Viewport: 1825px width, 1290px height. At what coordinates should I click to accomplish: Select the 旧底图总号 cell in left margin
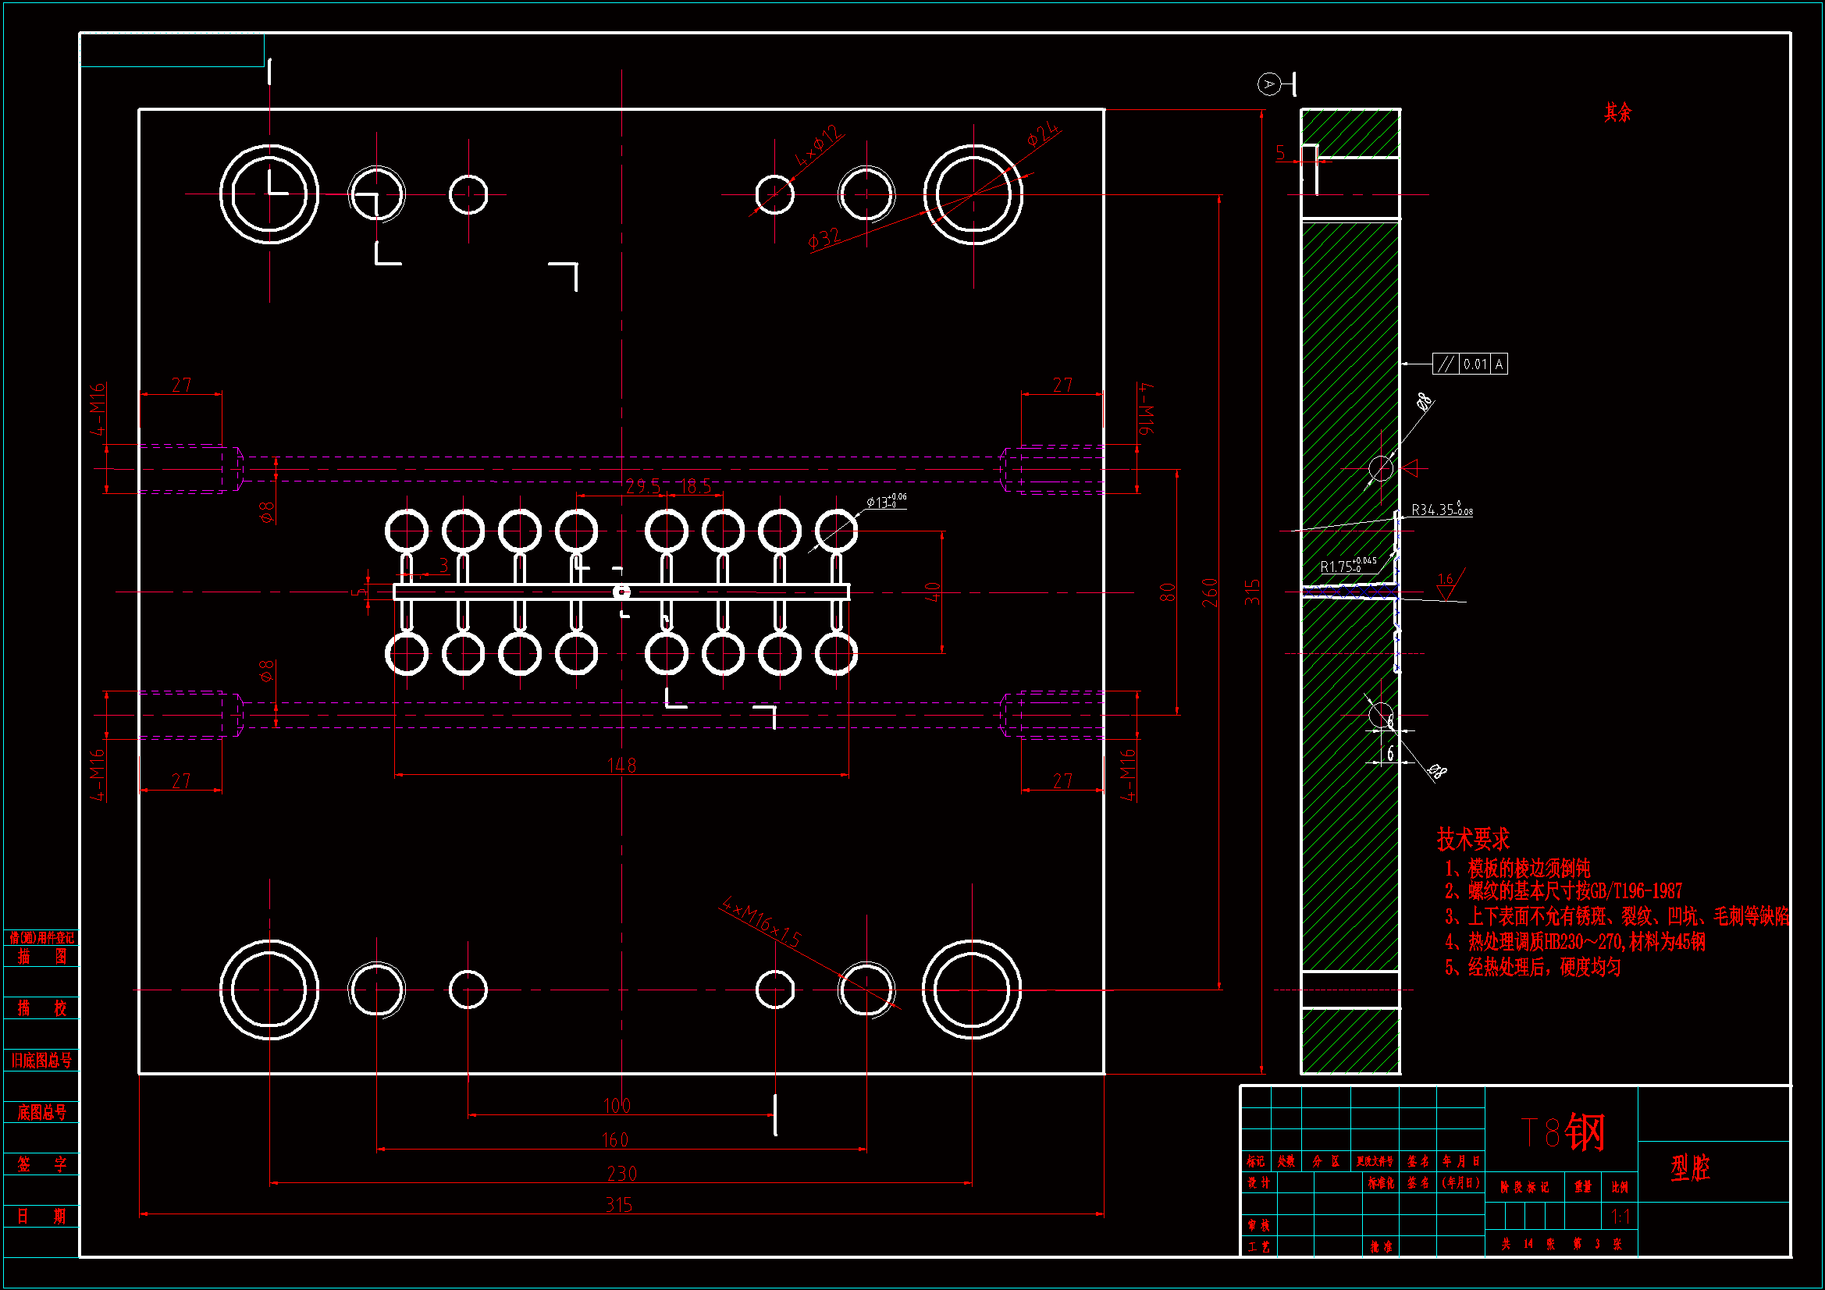coord(41,1061)
